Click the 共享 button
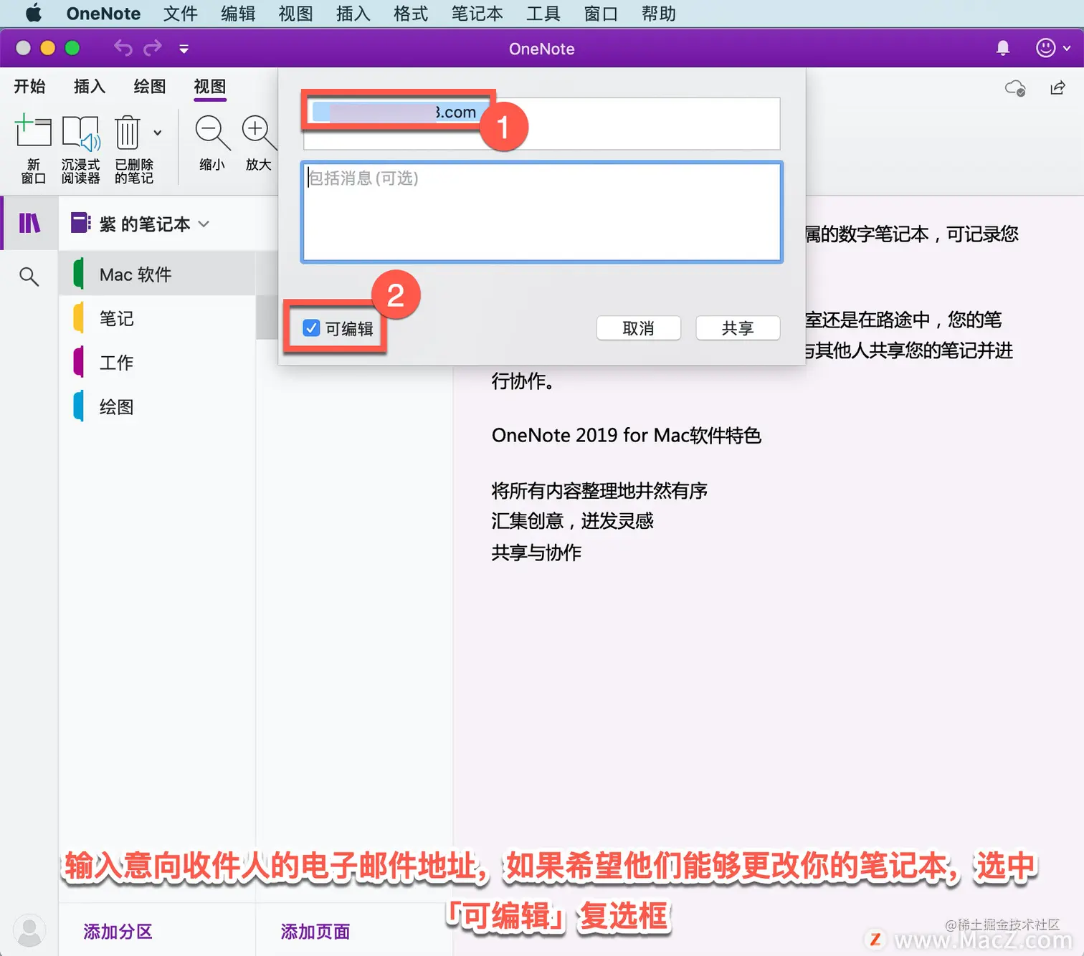 [x=738, y=328]
